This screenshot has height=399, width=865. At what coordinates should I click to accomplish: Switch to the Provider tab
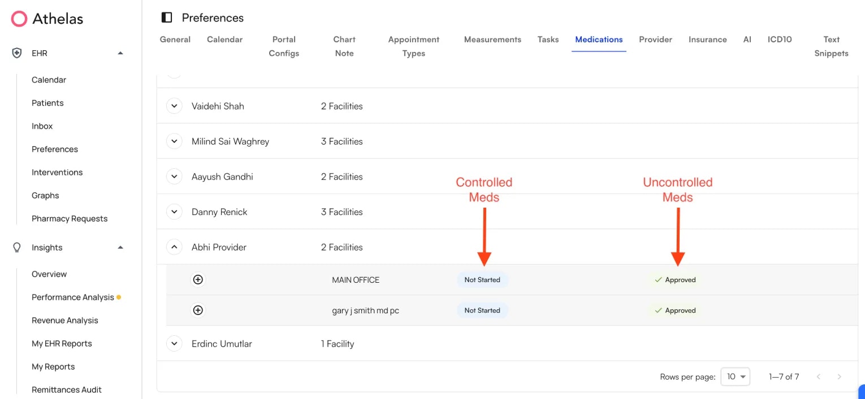click(x=655, y=40)
